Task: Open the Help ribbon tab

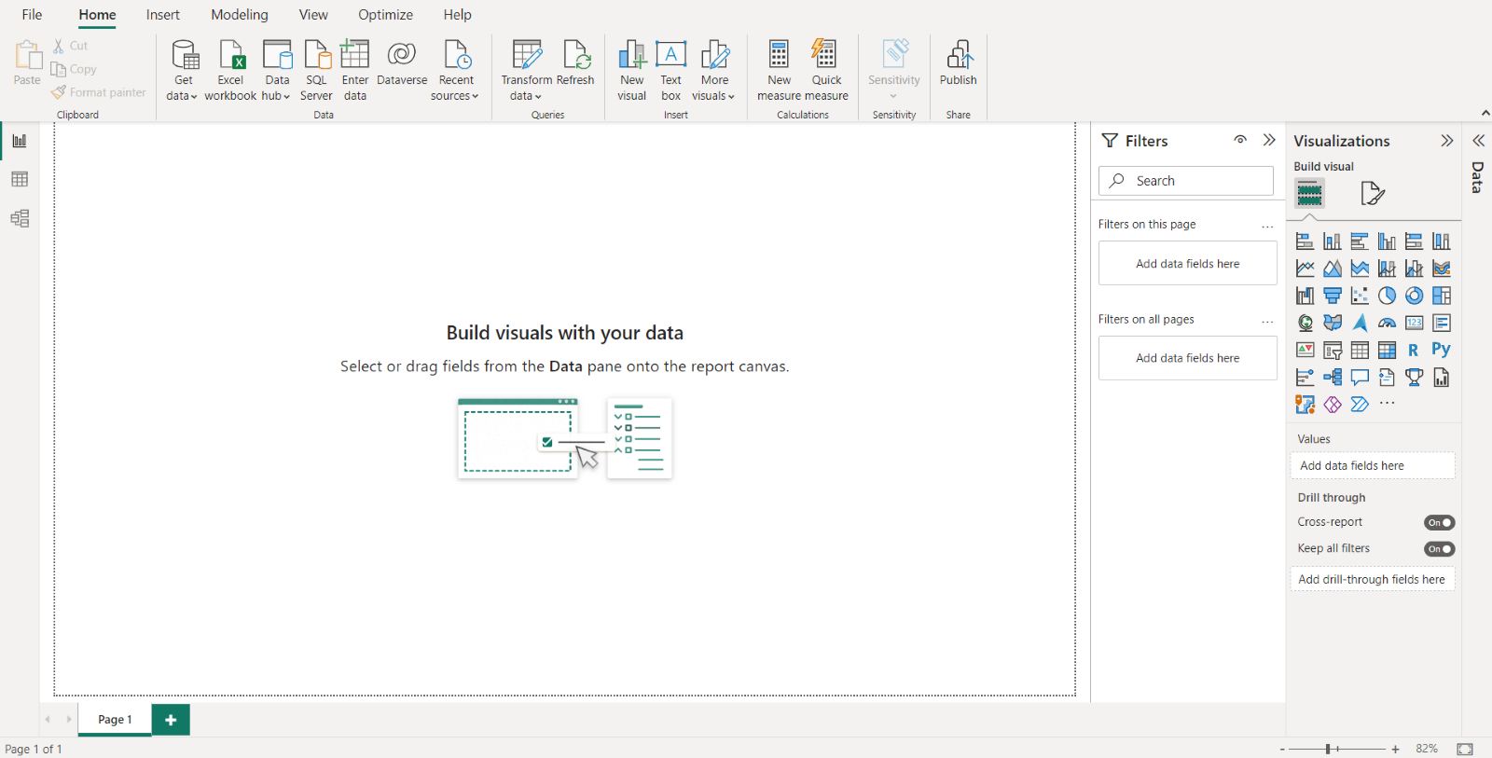Action: [457, 15]
